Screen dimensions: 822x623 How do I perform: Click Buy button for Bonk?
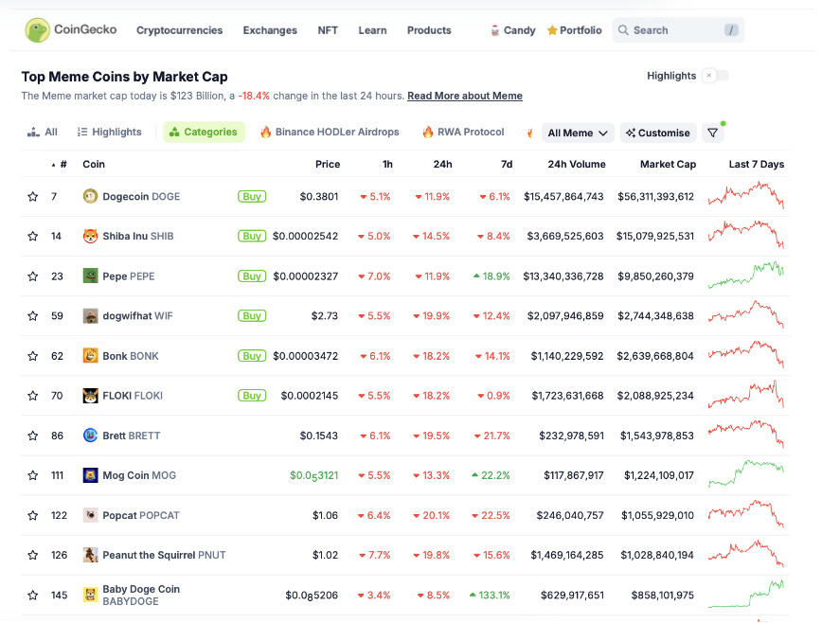252,356
